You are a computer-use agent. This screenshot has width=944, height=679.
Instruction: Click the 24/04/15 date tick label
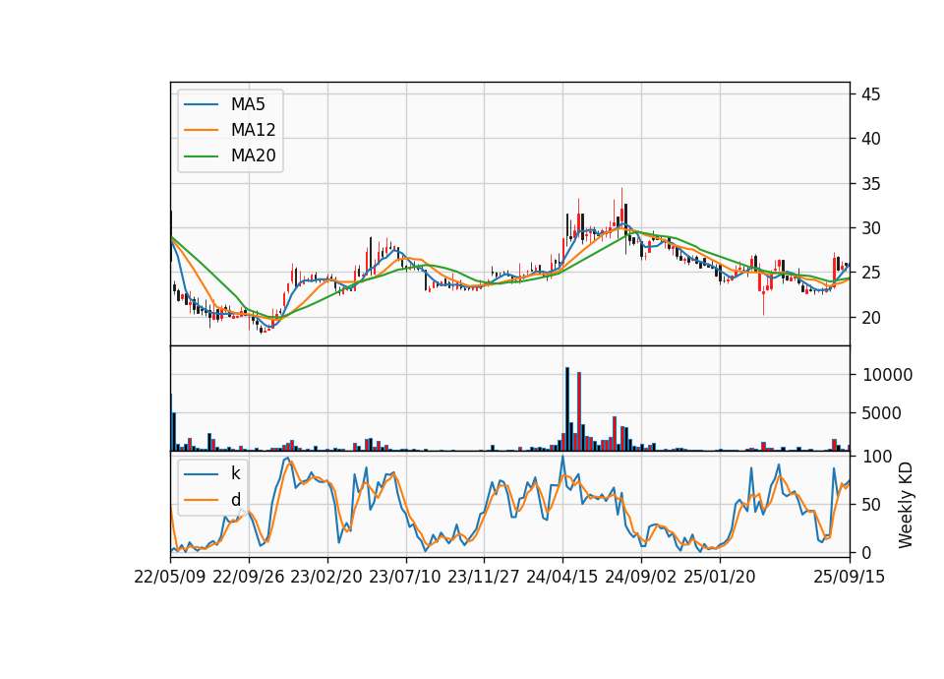tap(562, 577)
